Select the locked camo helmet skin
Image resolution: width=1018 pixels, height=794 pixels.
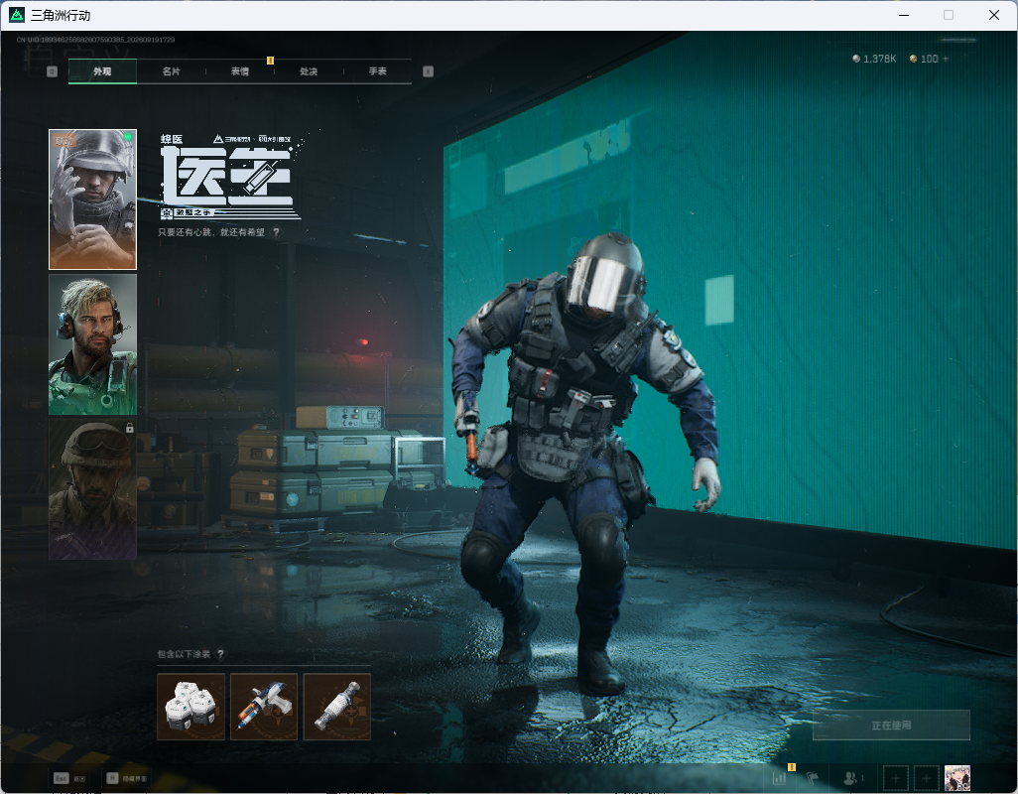[x=93, y=489]
